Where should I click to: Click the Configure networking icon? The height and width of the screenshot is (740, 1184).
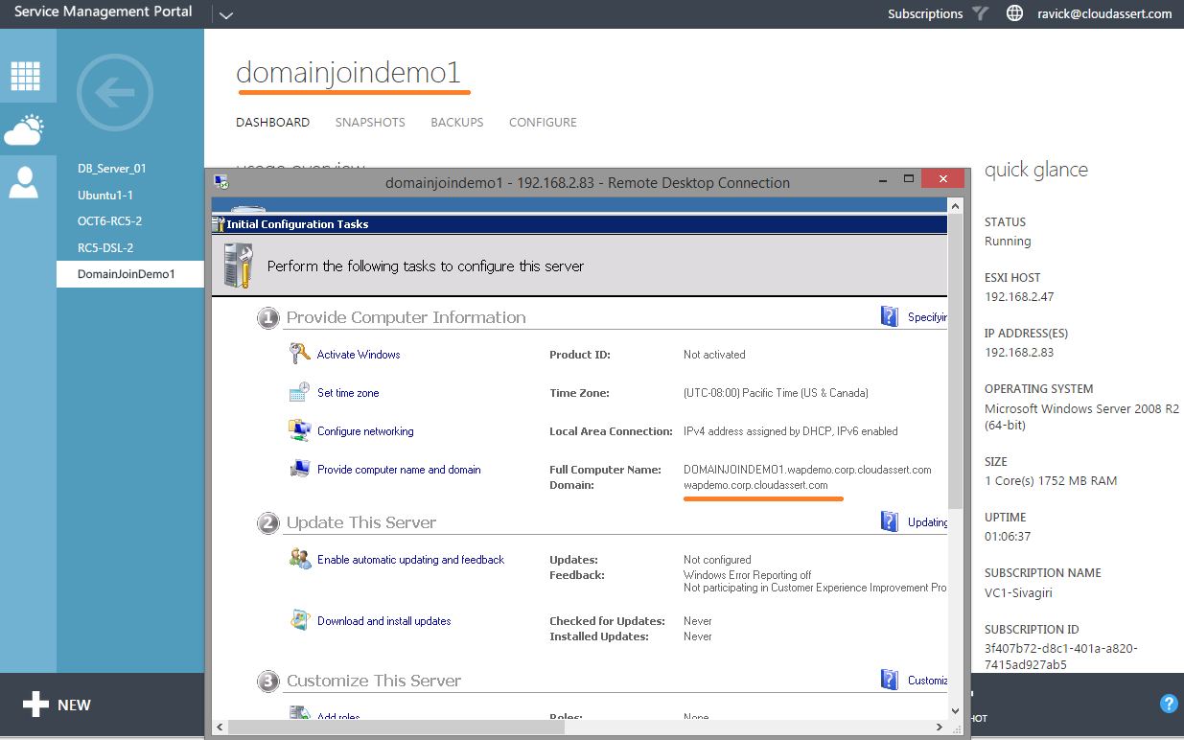pos(299,430)
